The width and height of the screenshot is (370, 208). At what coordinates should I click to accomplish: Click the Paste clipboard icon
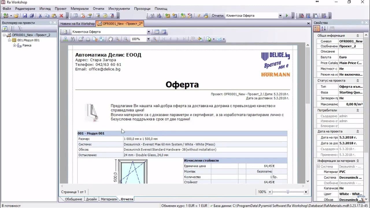(x=54, y=16)
